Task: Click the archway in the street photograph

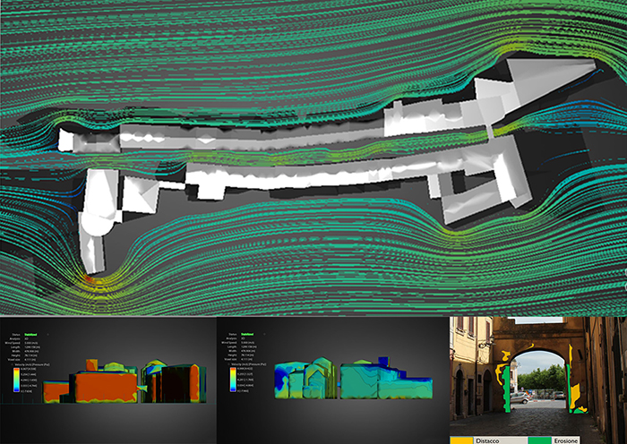Action: 538,381
